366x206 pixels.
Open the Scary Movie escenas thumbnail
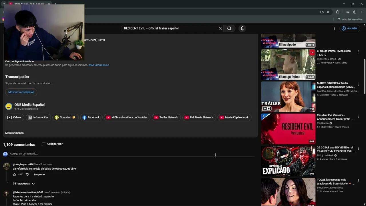(288, 192)
